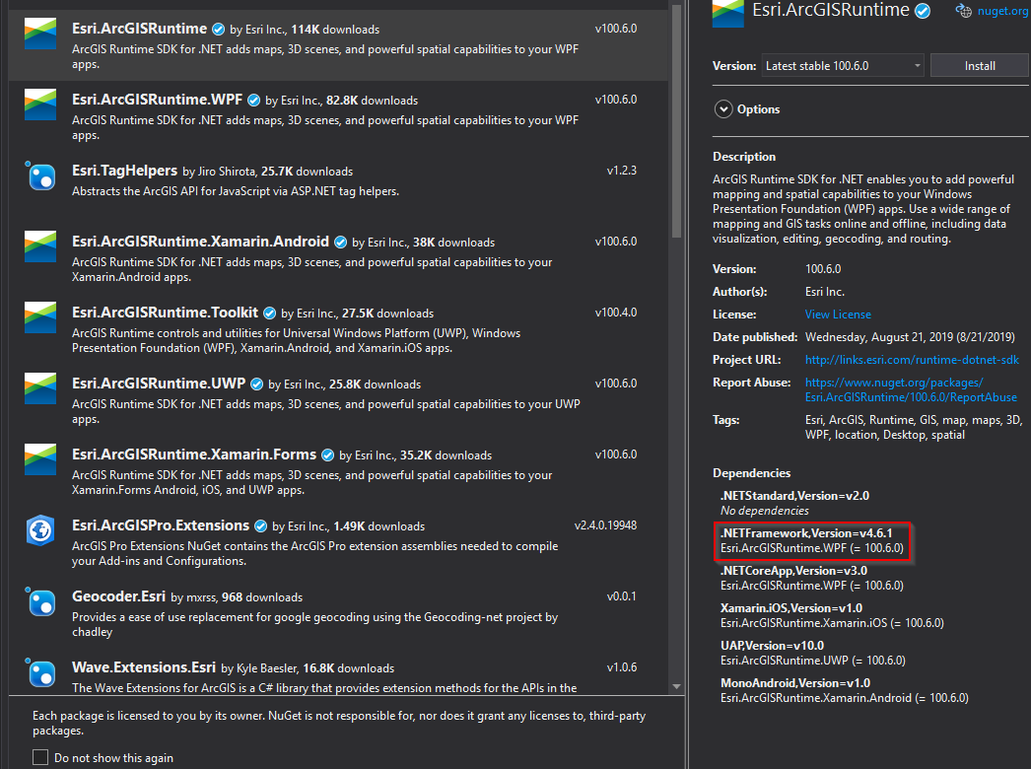The width and height of the screenshot is (1031, 769).
Task: Open the Version dropdown showing Latest stable 100.6.0
Action: (843, 66)
